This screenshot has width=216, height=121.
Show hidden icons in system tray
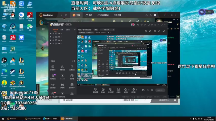pos(191,119)
